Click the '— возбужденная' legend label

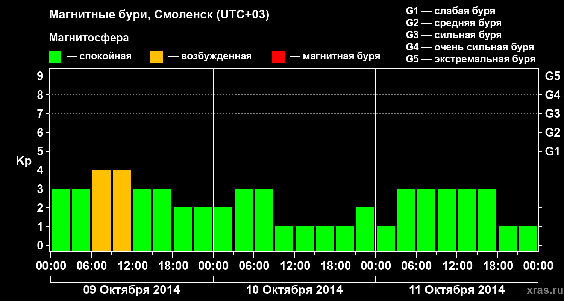(x=210, y=56)
